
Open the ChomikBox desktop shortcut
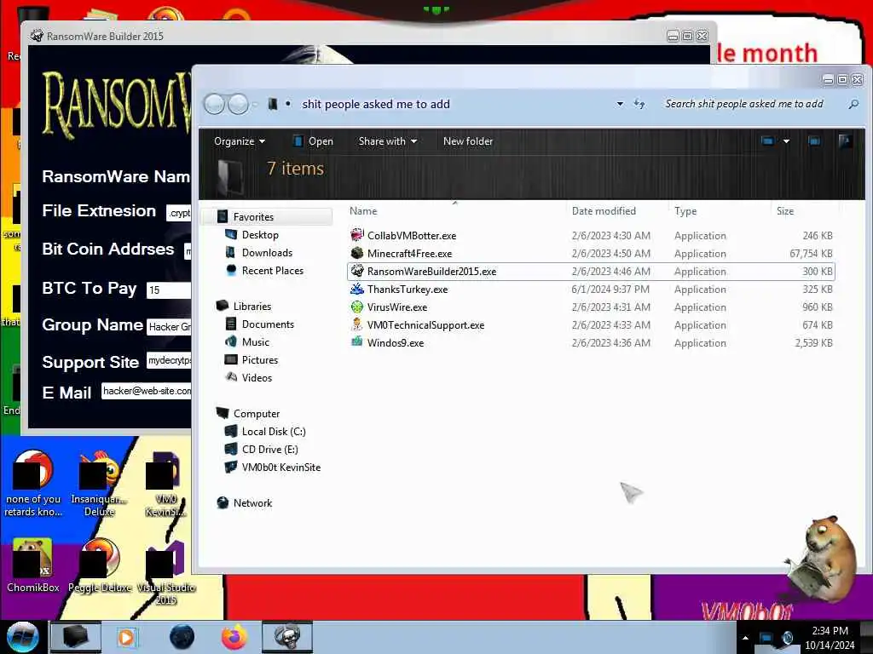(x=33, y=565)
